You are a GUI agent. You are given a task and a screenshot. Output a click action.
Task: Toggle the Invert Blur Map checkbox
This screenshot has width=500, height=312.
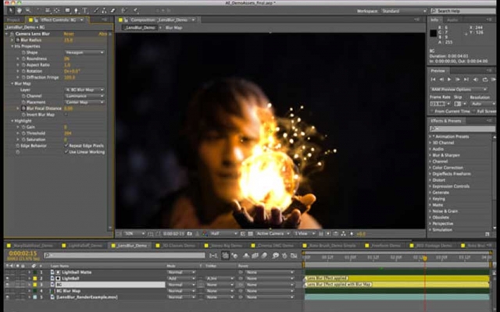point(66,115)
